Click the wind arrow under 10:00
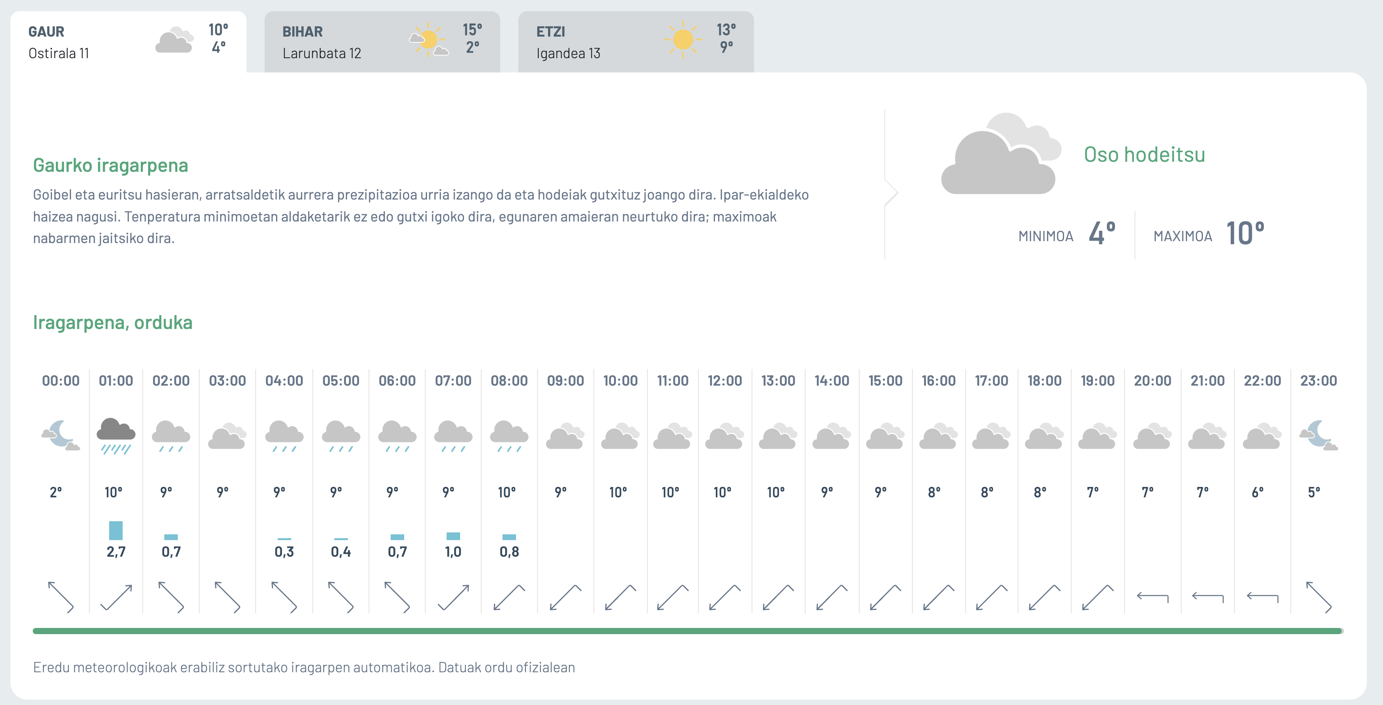1383x705 pixels. [x=620, y=597]
